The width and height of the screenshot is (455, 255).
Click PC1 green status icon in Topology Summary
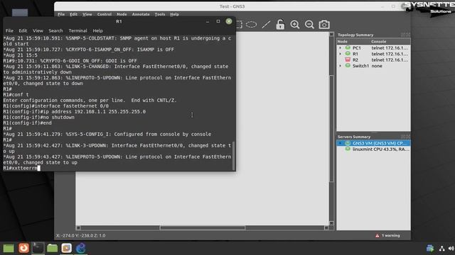tap(348, 47)
